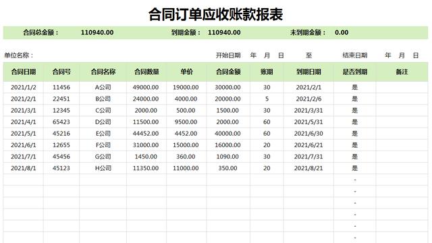Click due date cell 2021/6/30
Screen dimensions: 432x243
point(308,134)
